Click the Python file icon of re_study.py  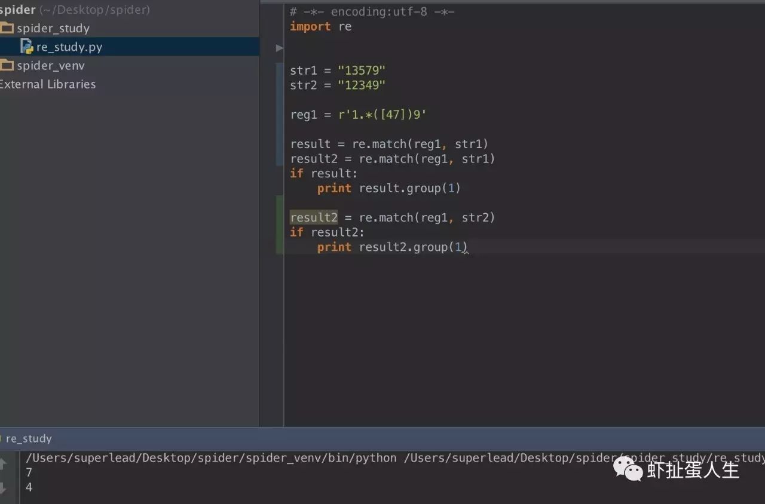[x=27, y=47]
